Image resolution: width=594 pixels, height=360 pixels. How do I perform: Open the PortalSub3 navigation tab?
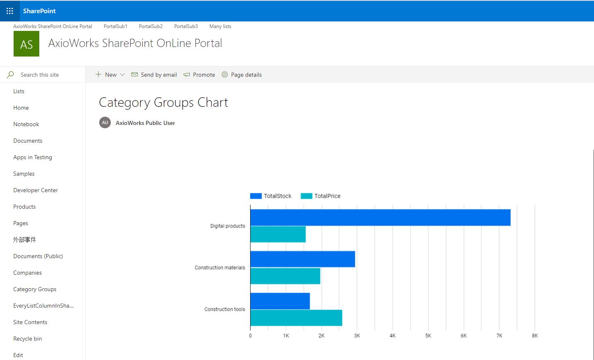186,26
